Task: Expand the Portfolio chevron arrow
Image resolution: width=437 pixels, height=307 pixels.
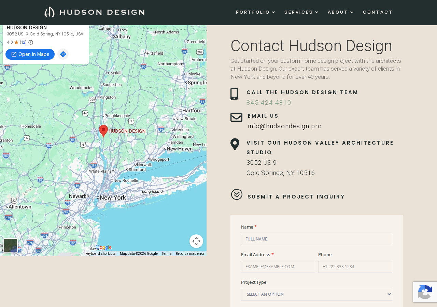Action: [x=273, y=12]
